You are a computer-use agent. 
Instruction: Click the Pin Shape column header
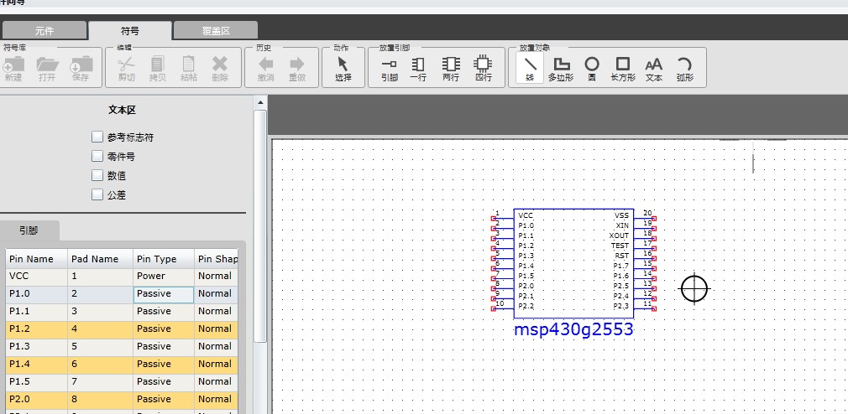pyautogui.click(x=217, y=259)
